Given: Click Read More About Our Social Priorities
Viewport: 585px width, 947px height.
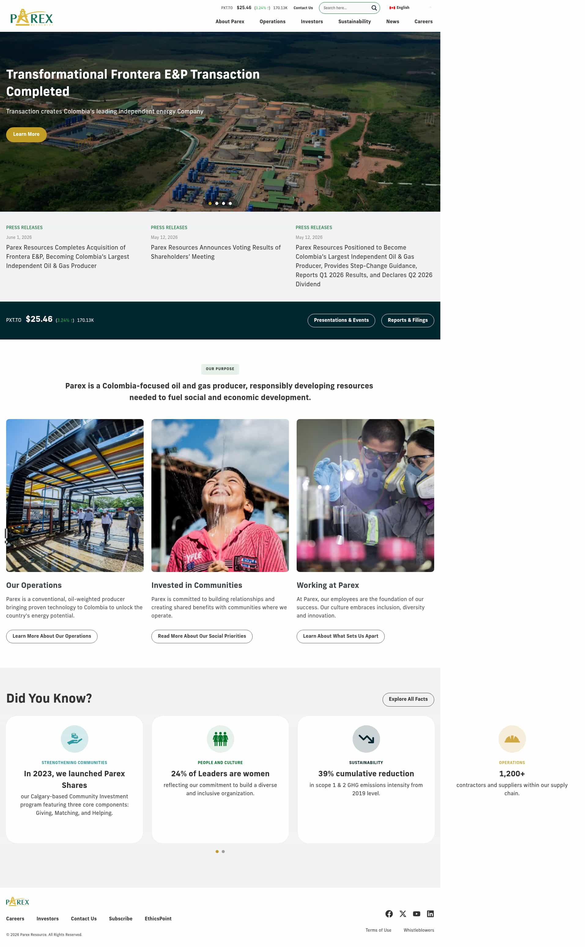Looking at the screenshot, I should tap(202, 636).
